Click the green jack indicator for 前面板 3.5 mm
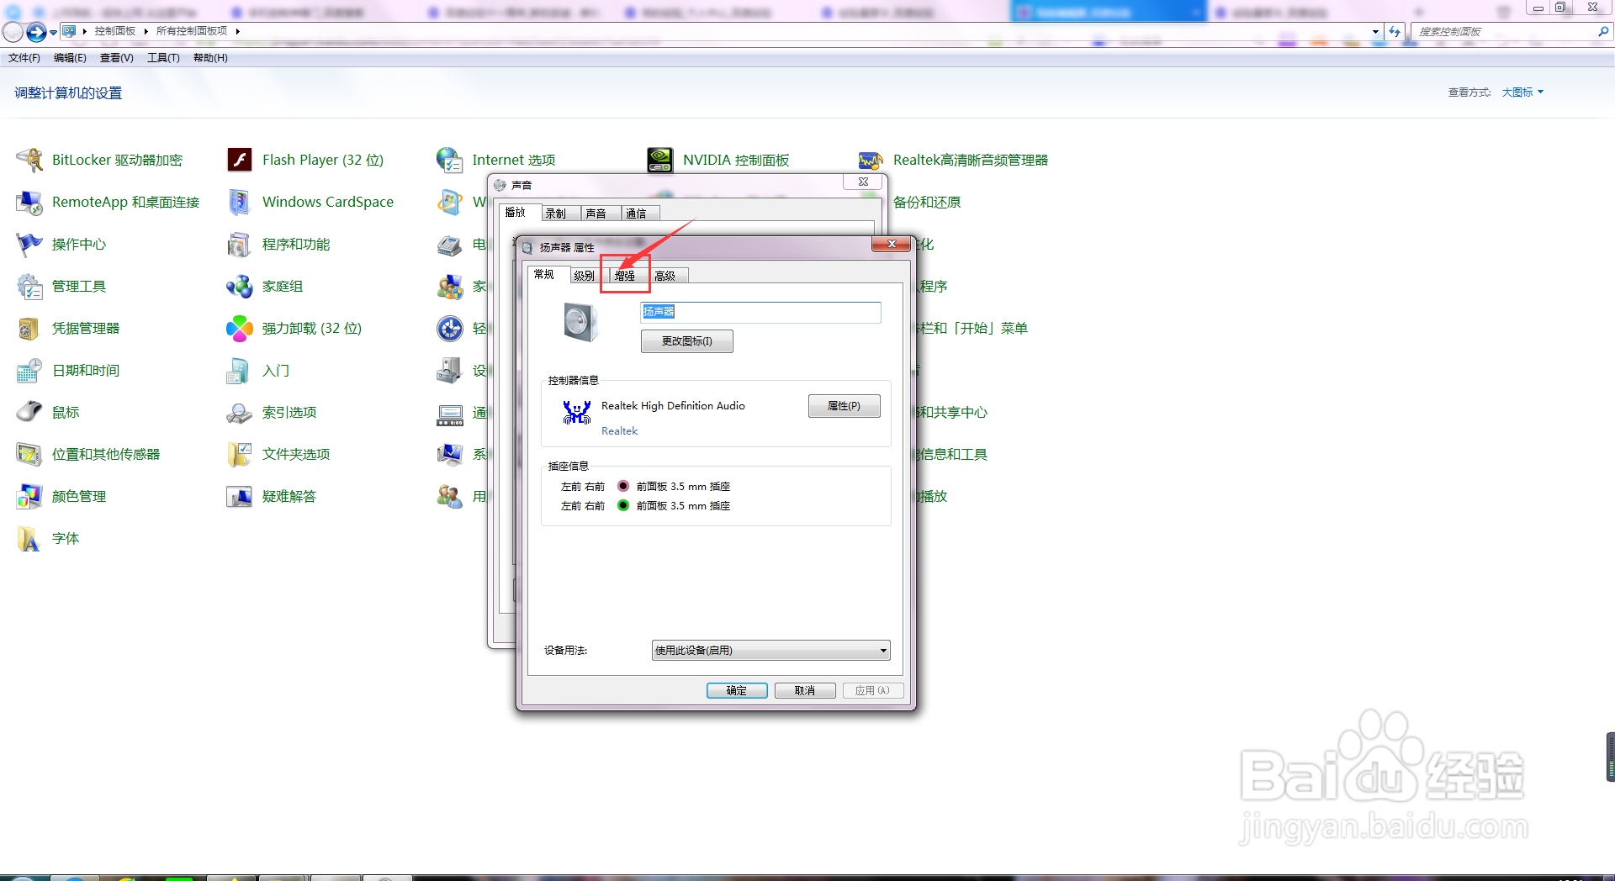This screenshot has height=881, width=1615. coord(623,505)
